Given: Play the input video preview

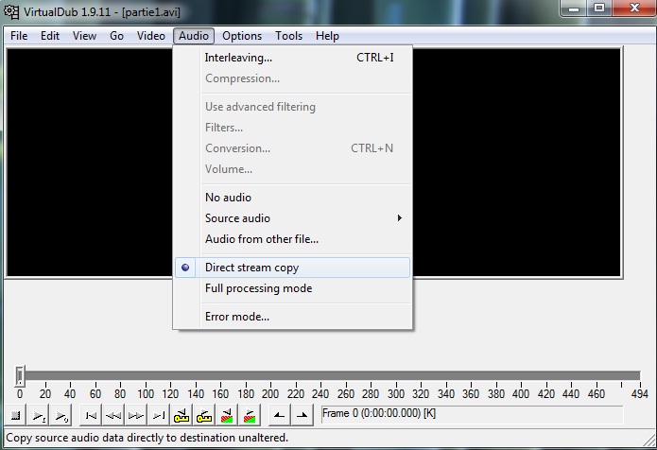Looking at the screenshot, I should pyautogui.click(x=39, y=415).
